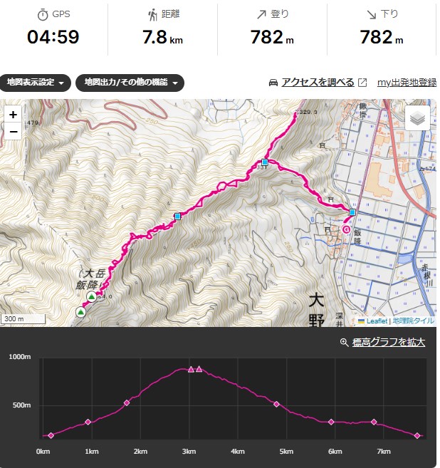Open the 地理院タイル attribution link

click(413, 321)
